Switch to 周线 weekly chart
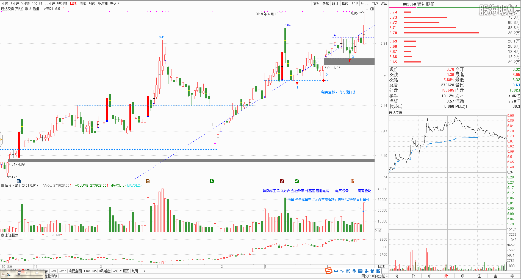The image size is (521, 279). (83, 3)
